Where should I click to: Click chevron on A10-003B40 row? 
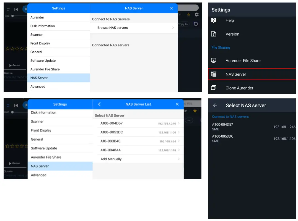pos(179,141)
